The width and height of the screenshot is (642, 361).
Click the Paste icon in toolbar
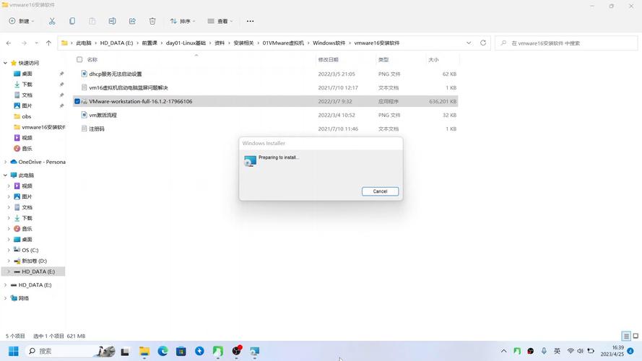(x=92, y=21)
